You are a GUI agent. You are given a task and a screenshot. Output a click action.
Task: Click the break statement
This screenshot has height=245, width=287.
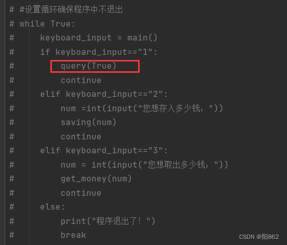(x=73, y=235)
